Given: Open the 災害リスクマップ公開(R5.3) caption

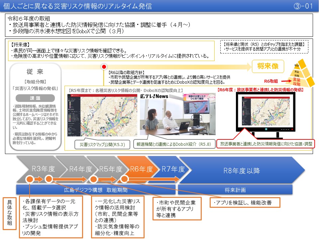Looking at the screenshot, I should click(x=101, y=144).
